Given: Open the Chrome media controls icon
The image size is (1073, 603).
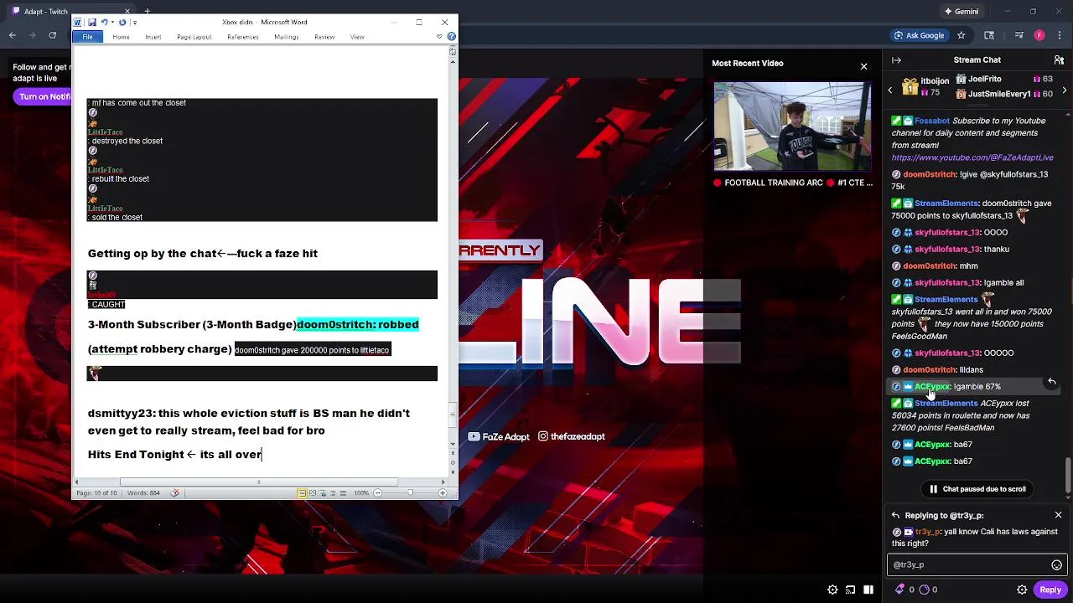Looking at the screenshot, I should 1019,35.
